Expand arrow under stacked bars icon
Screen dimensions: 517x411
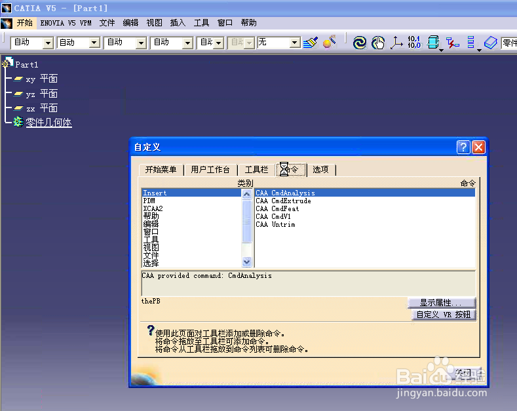pyautogui.click(x=479, y=50)
